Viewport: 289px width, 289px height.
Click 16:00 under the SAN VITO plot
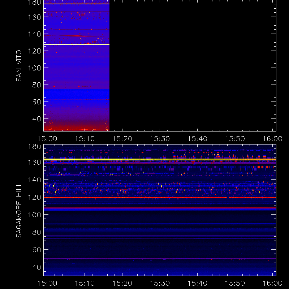(272, 139)
